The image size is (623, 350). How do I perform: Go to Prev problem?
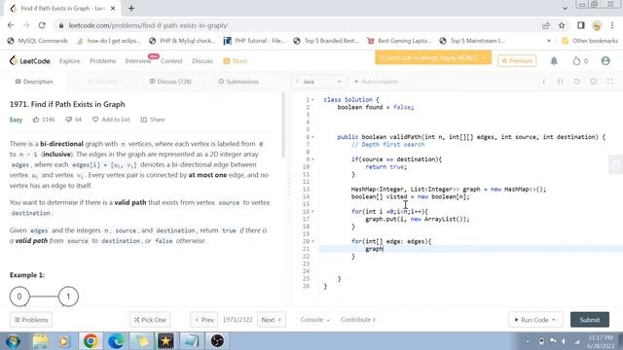click(x=204, y=320)
